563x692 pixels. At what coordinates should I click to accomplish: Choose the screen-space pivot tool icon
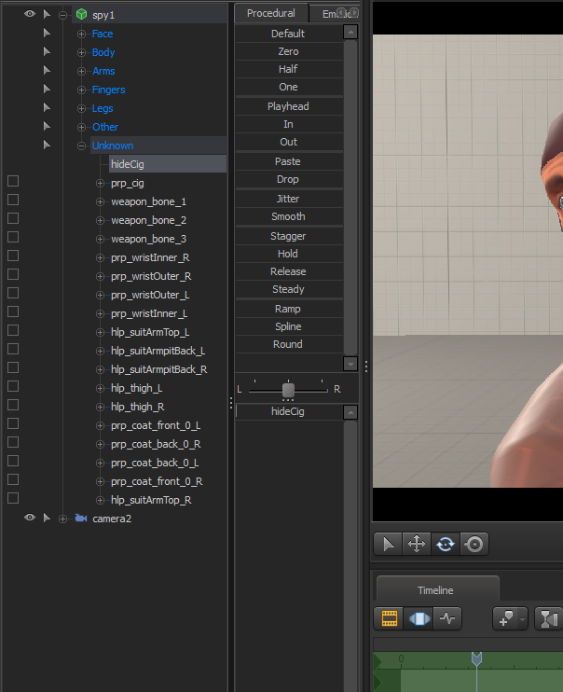point(474,544)
